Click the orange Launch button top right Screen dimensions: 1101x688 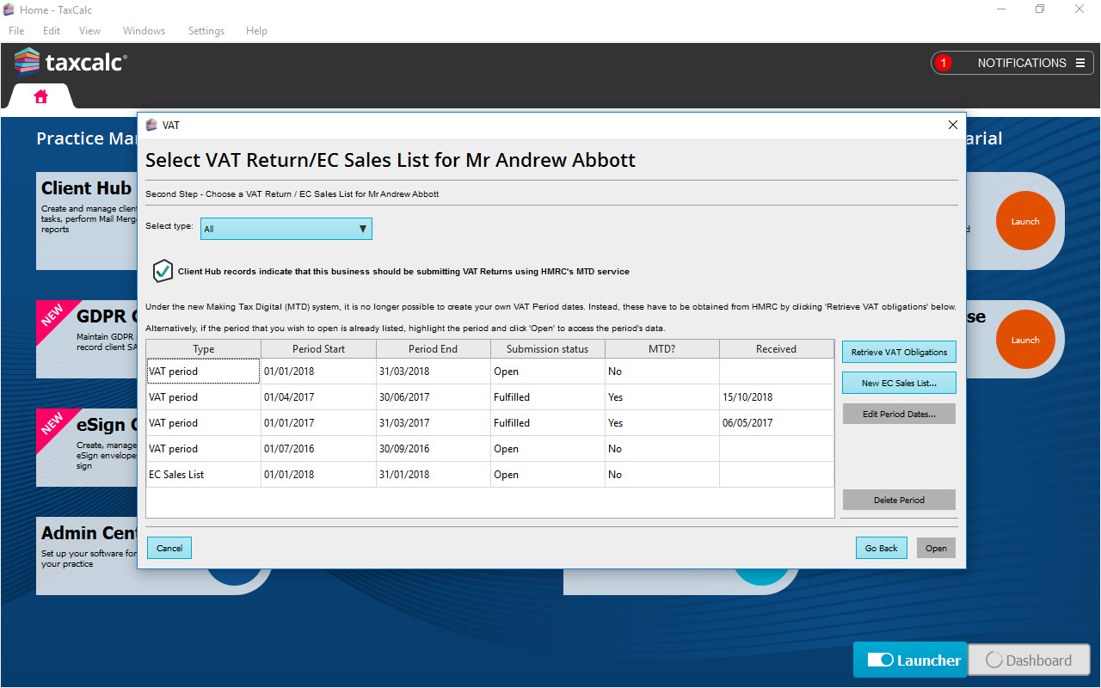1024,222
